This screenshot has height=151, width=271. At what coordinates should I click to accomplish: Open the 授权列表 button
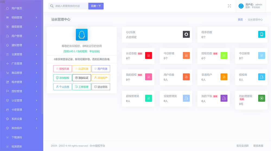point(63,69)
